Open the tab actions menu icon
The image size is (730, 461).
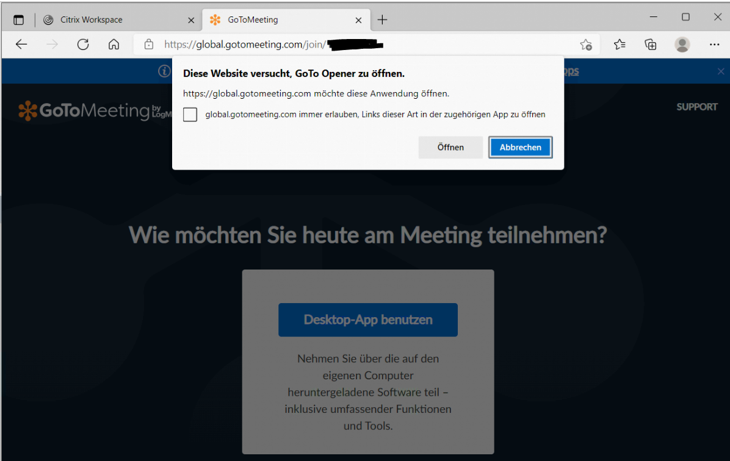point(19,20)
